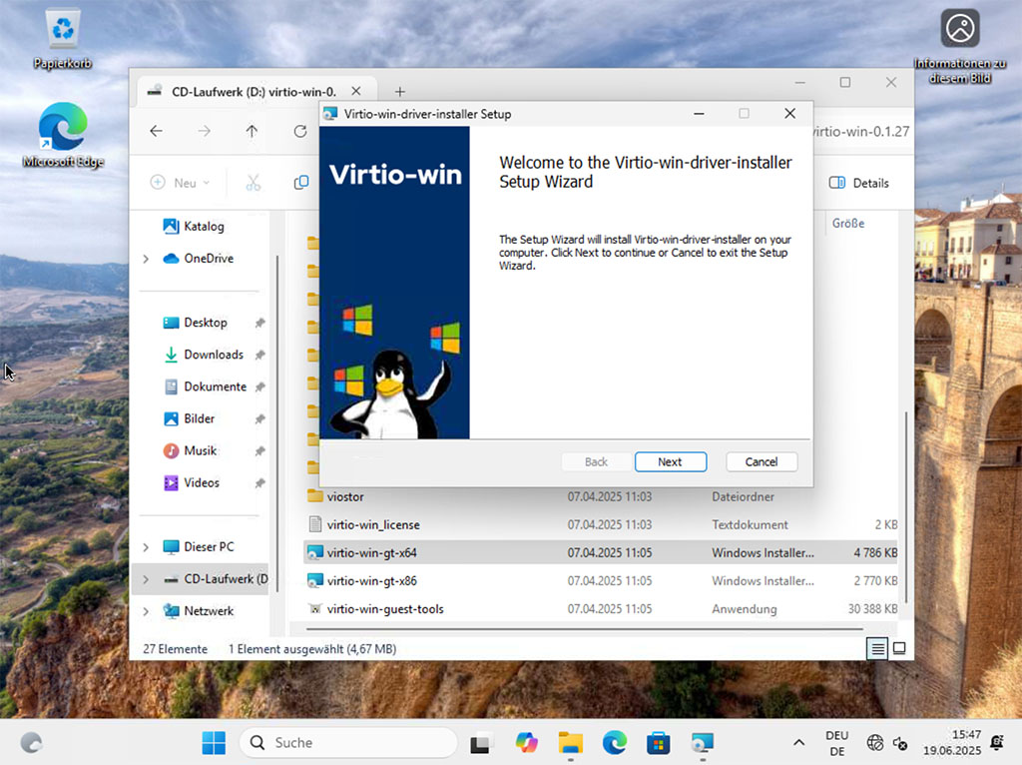Open the muted volume tray icon

point(900,743)
